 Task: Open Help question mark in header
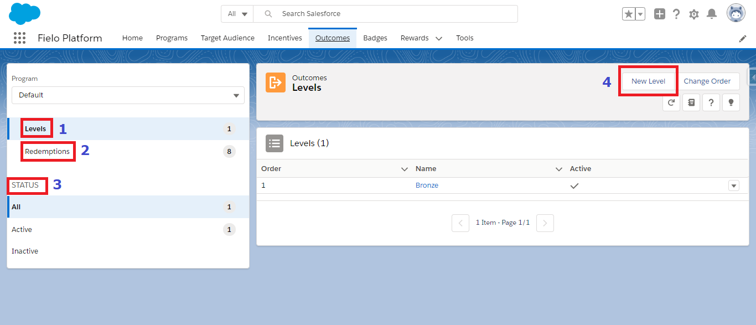pyautogui.click(x=676, y=14)
